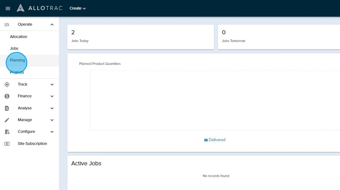Viewport: 340px width, 190px height.
Task: Click the Track crosshair icon
Action: tap(7, 85)
